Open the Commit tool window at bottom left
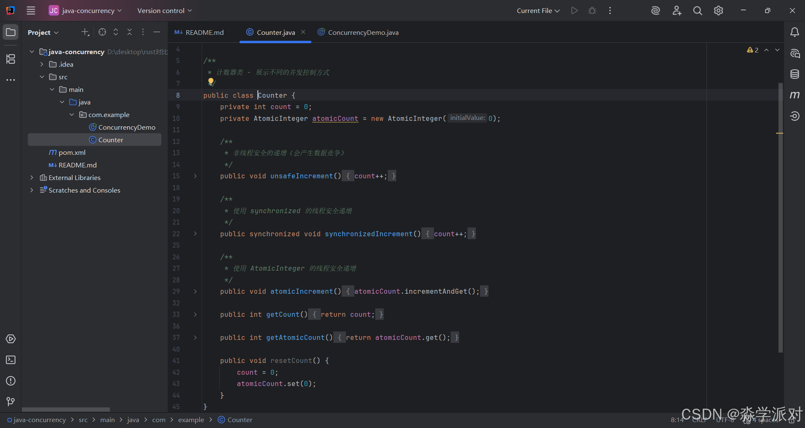The height and width of the screenshot is (428, 805). coord(10,402)
